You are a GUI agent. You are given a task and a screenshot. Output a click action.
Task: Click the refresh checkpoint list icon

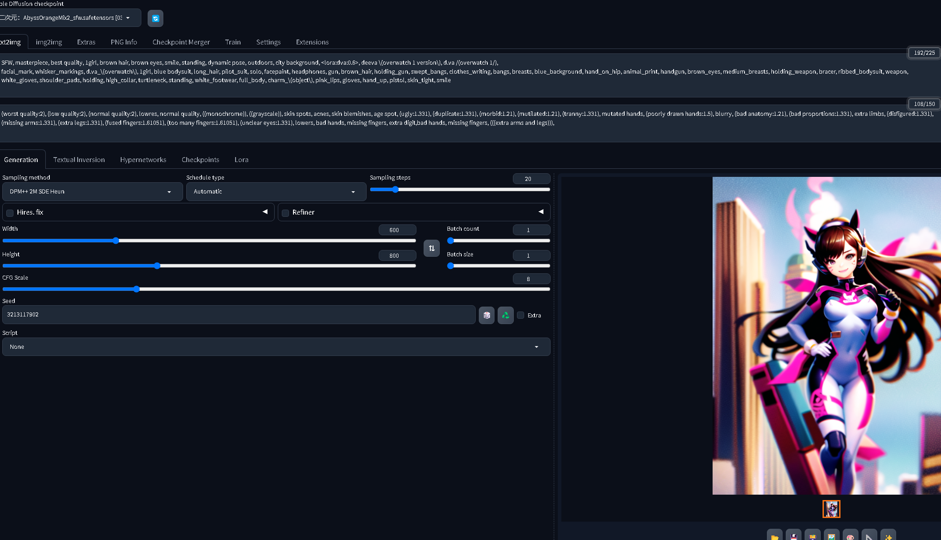(x=155, y=18)
